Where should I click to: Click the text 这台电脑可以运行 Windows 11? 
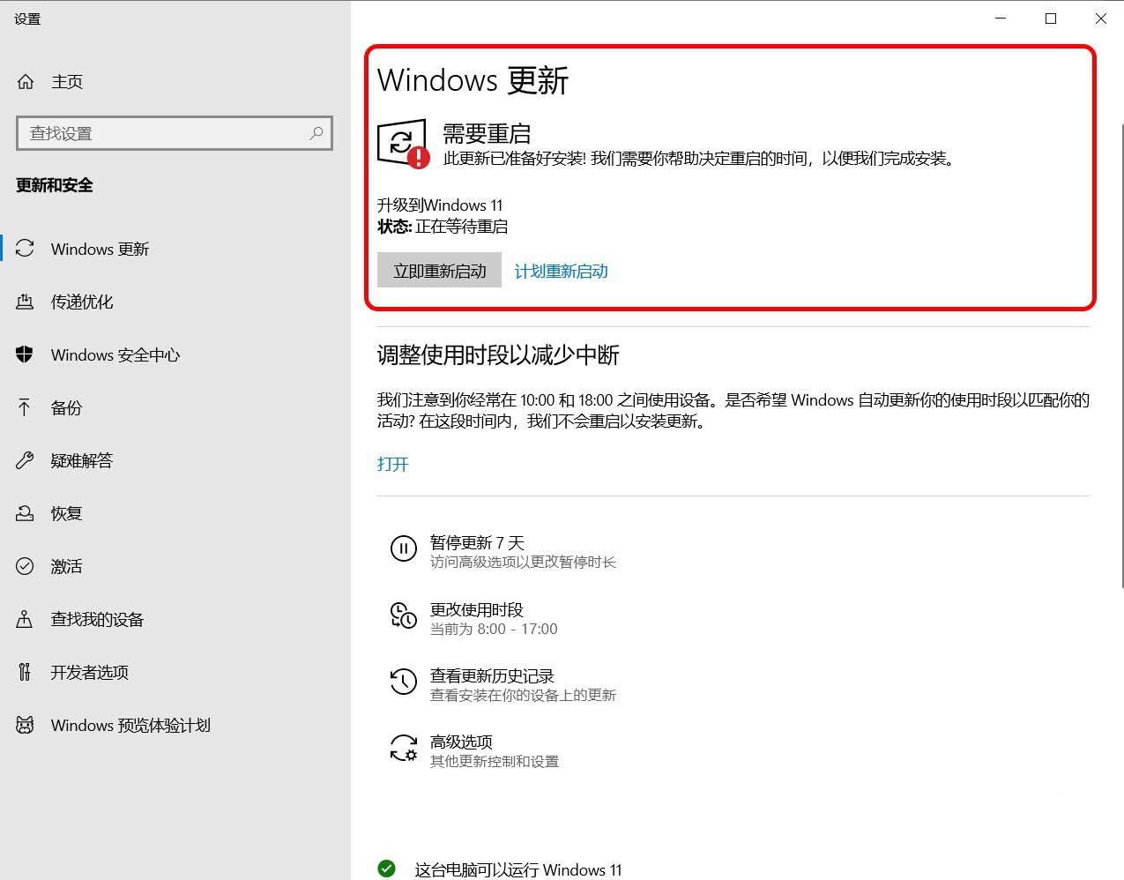[x=518, y=870]
